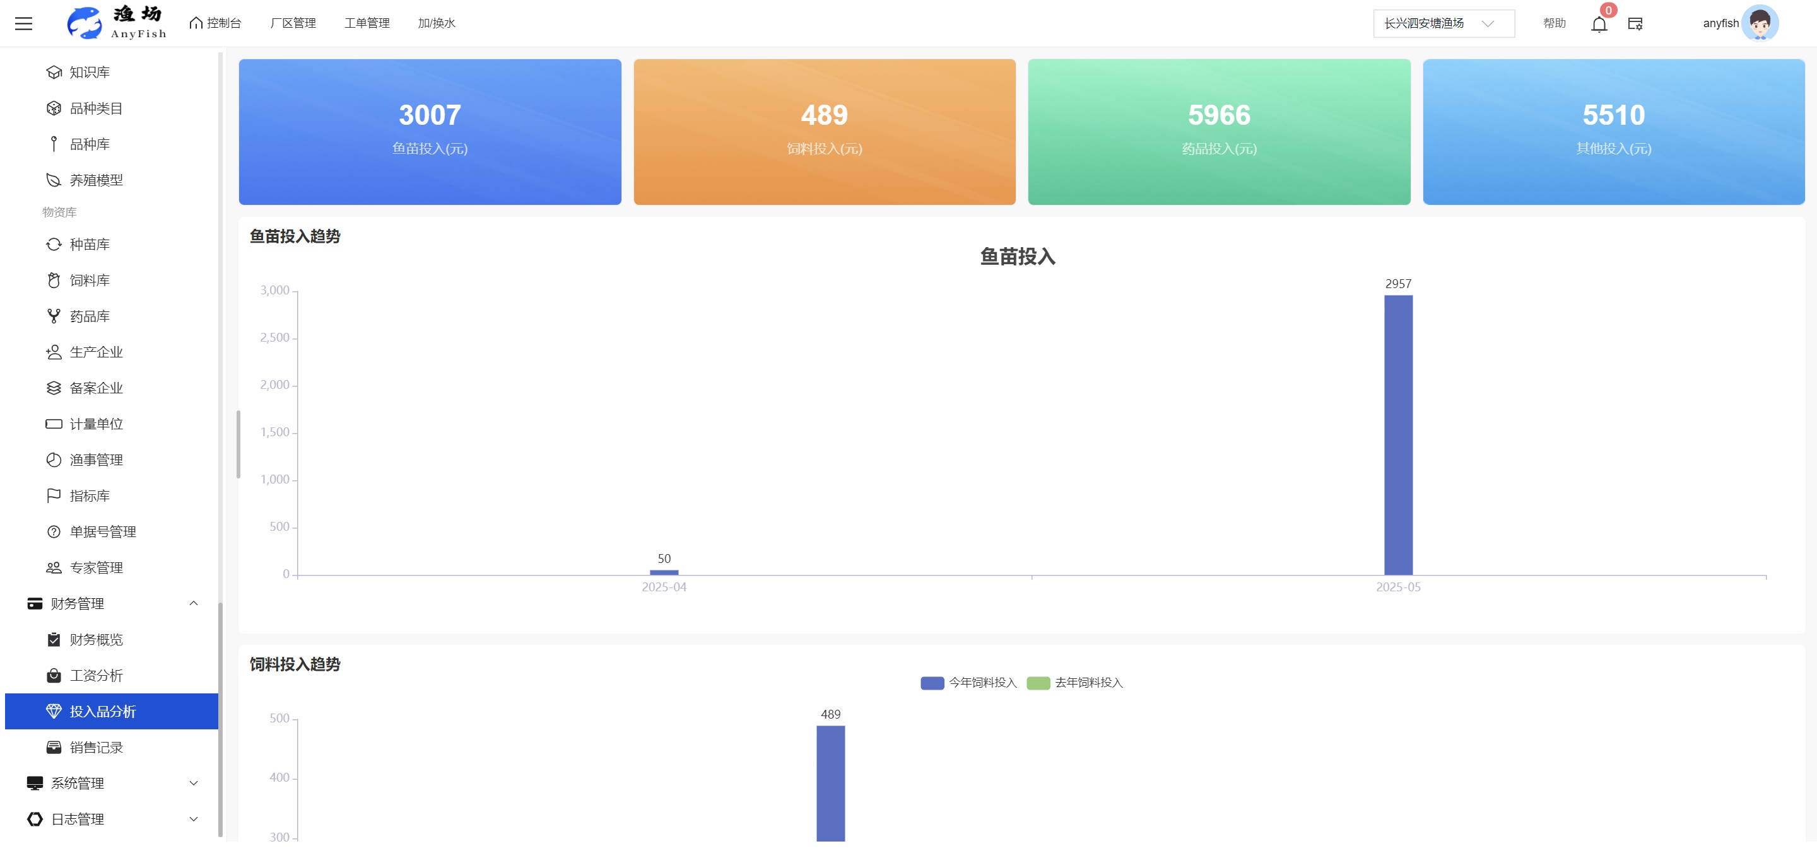Click the window settings icon beside bell

(x=1635, y=24)
